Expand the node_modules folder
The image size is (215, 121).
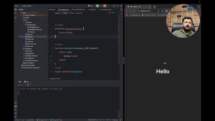click(22, 15)
